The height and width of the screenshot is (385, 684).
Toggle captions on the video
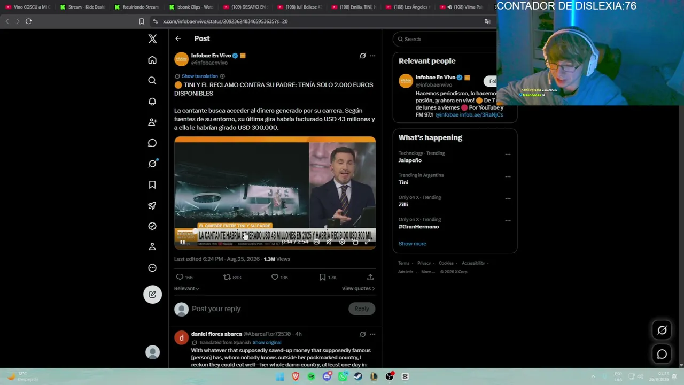coord(316,242)
